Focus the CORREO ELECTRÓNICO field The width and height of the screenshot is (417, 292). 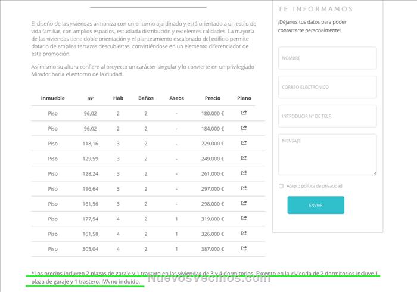coord(327,87)
